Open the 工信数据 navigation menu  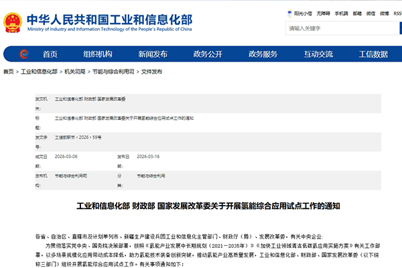pos(373,54)
